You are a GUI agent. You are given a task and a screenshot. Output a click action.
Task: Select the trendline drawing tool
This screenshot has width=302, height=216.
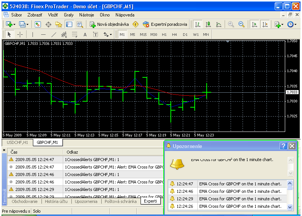[x=53, y=35]
